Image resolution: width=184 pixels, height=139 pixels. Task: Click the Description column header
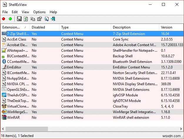(x=135, y=27)
